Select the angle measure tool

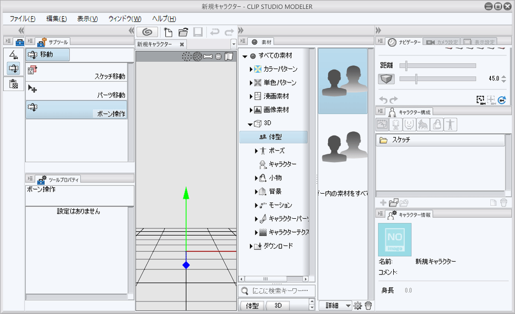point(13,54)
